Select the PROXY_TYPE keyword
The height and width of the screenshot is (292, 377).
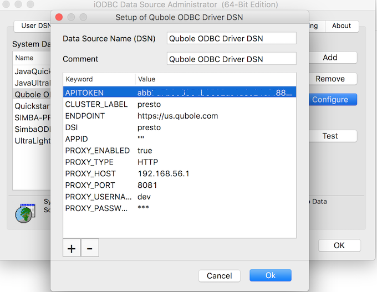[x=89, y=162]
